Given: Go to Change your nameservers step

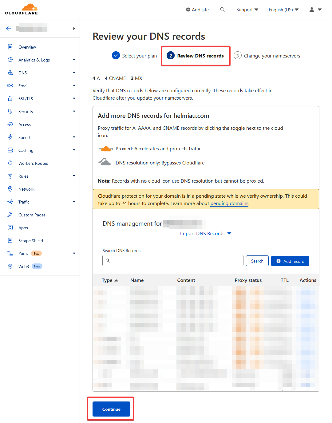Looking at the screenshot, I should (x=267, y=56).
